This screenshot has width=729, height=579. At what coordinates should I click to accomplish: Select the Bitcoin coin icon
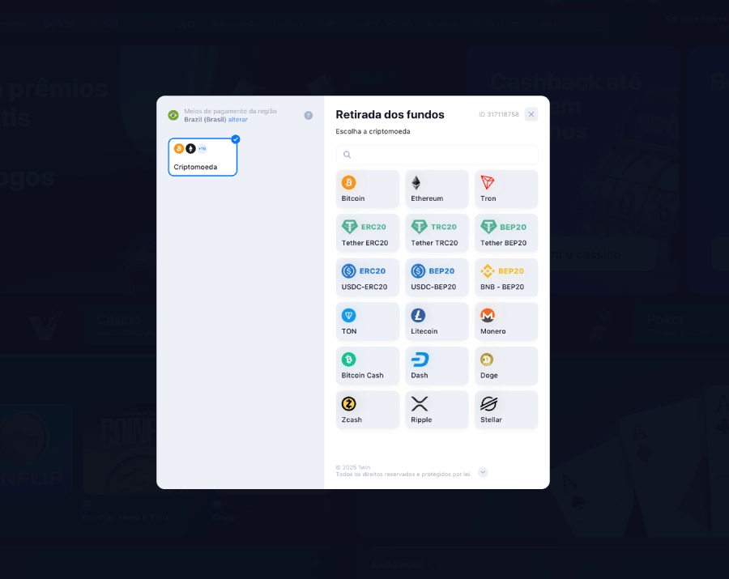pos(348,183)
